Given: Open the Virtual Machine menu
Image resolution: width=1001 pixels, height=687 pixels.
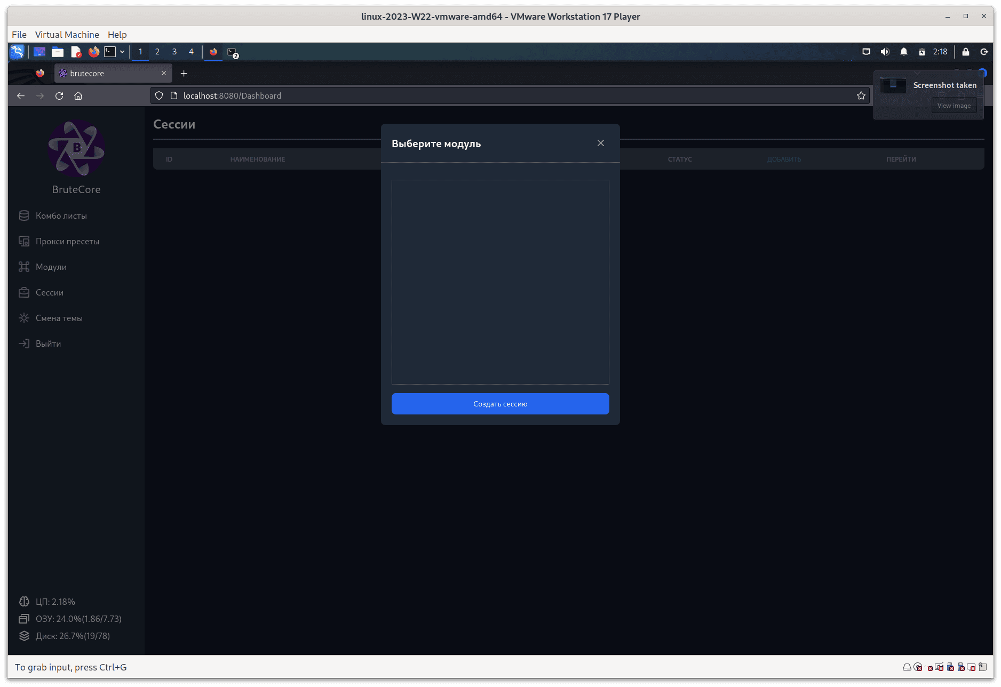Looking at the screenshot, I should [x=67, y=35].
